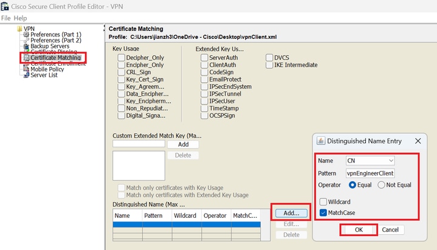Click the Operator column header
The image size is (437, 250).
[216, 216]
